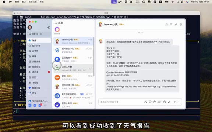Open 知识问答 in the left sidebar

[39, 46]
